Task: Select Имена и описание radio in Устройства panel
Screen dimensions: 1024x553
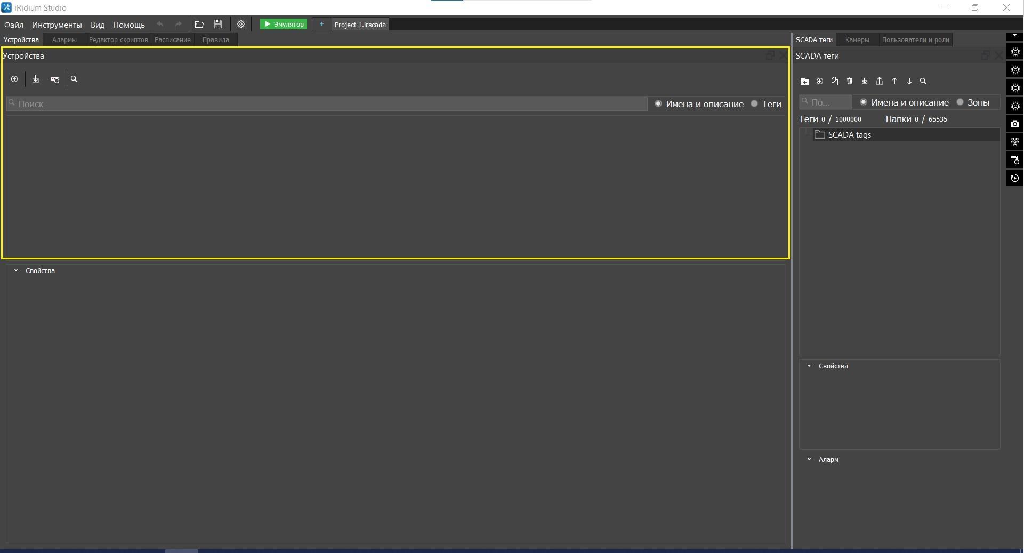Action: pos(658,104)
